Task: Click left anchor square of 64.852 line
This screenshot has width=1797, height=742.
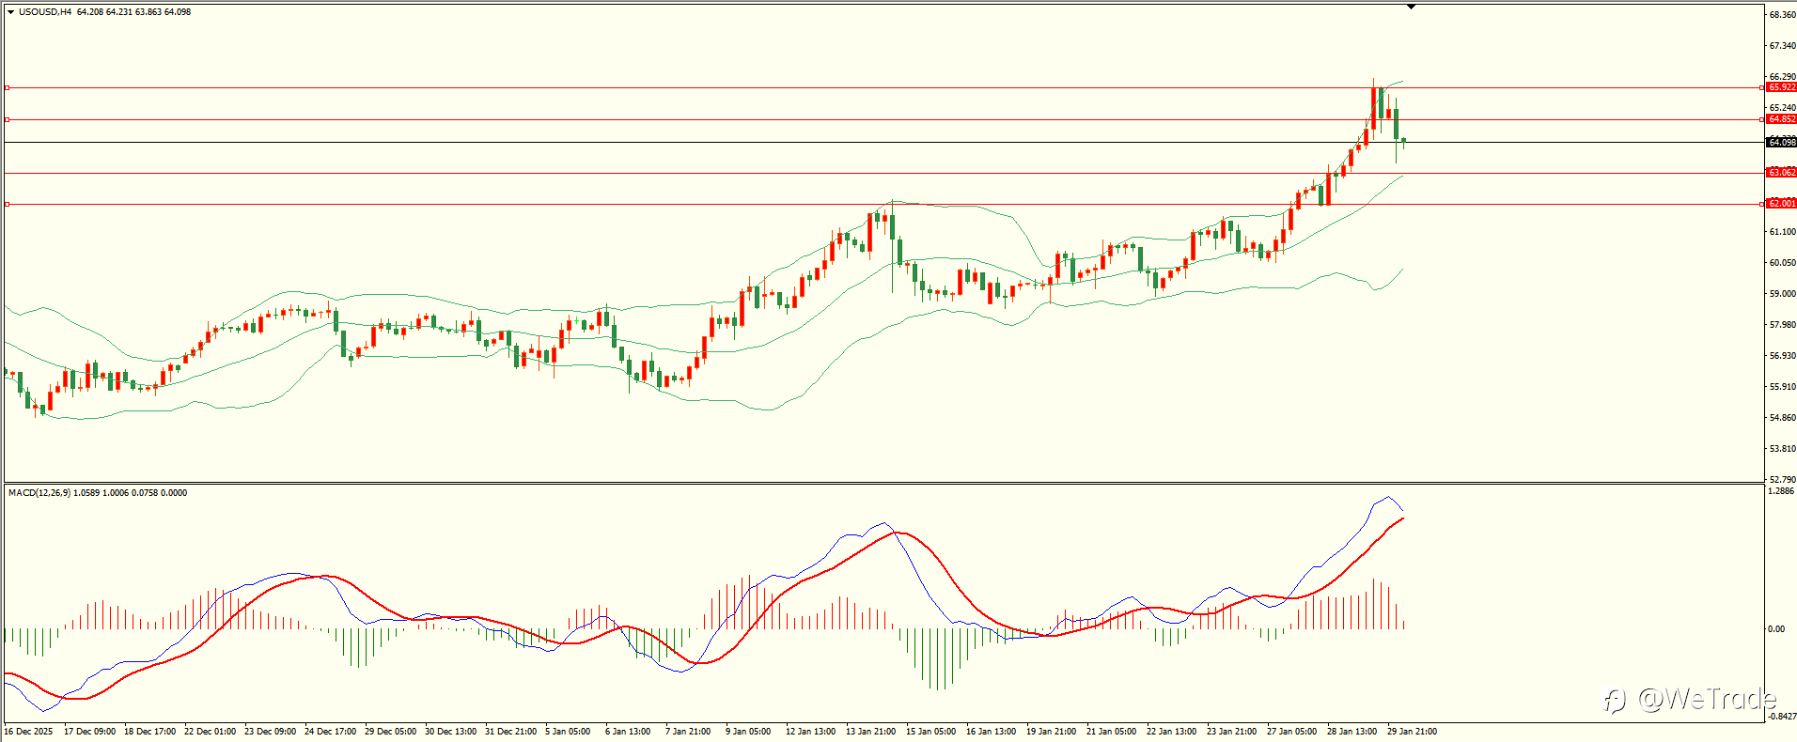Action: click(8, 119)
